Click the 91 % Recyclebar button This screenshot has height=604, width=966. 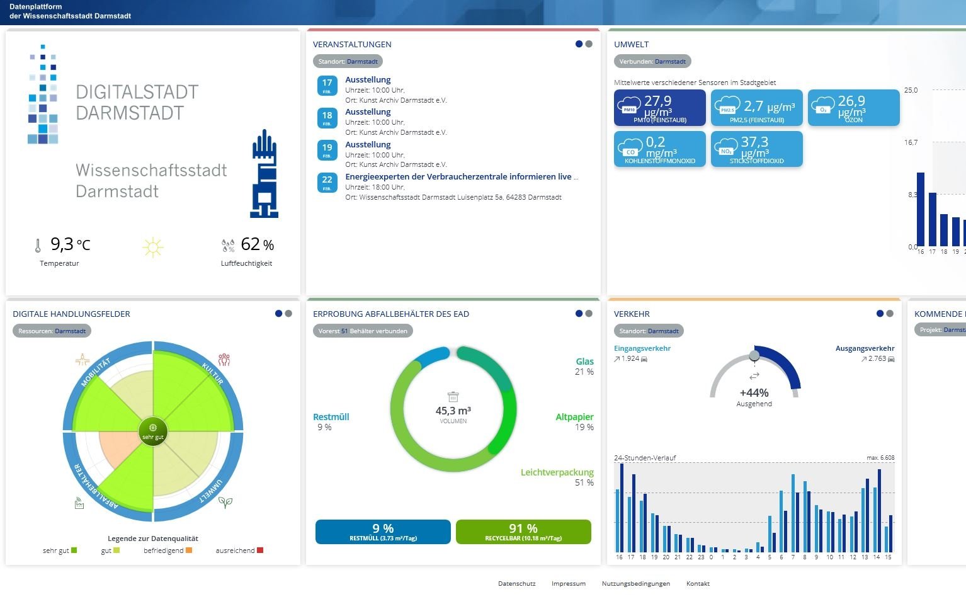click(523, 532)
